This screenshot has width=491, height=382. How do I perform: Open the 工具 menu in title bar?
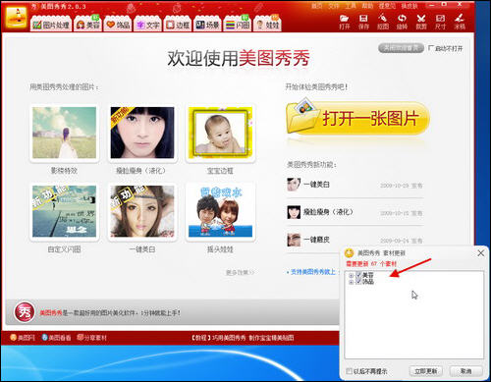[x=351, y=6]
